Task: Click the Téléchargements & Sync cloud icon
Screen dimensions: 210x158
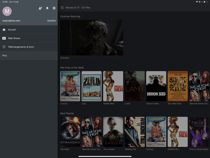Action: click(4, 47)
